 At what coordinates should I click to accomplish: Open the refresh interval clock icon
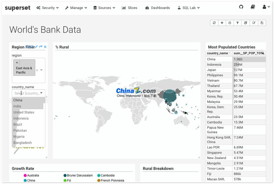click(x=230, y=23)
